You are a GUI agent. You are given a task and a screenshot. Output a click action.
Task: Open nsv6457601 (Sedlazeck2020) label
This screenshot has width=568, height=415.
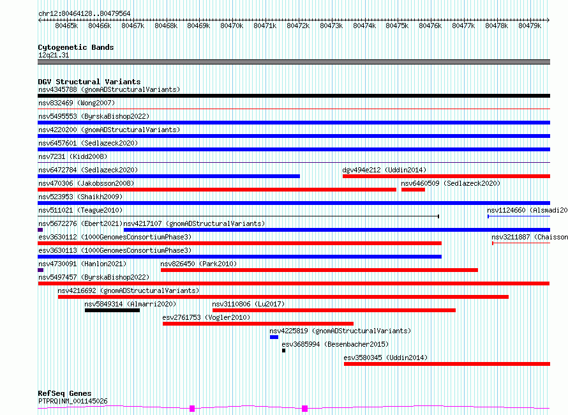88,143
